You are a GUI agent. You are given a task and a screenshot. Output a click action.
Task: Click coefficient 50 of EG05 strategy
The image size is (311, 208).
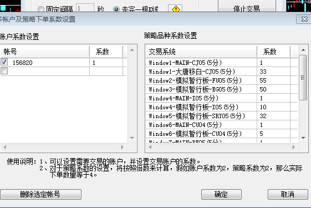point(273,89)
